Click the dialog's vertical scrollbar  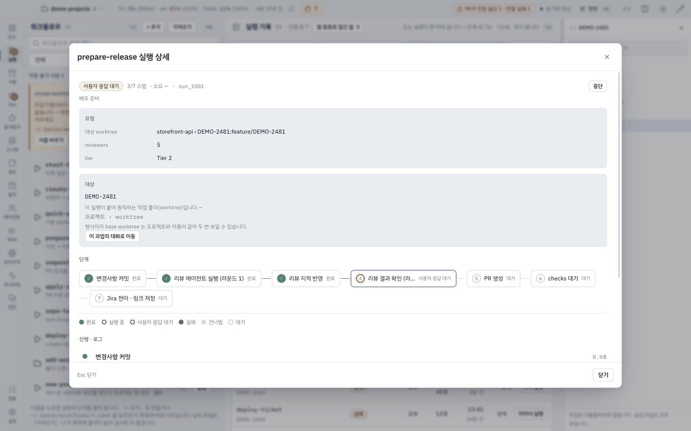tap(619, 175)
